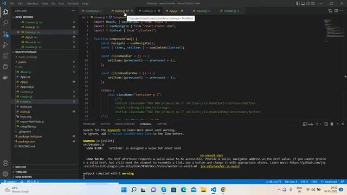Screen dimensions: 347x195
Task: Click the JavaScript language mode in status bar
Action: coord(329,182)
